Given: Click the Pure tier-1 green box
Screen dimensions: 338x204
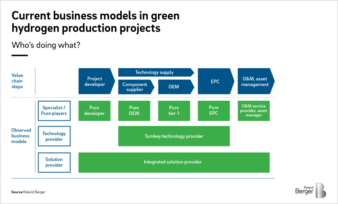Looking at the screenshot, I should 174,111.
